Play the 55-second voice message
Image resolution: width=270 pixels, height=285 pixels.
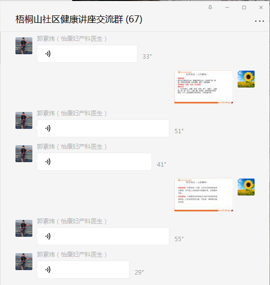[x=103, y=236]
